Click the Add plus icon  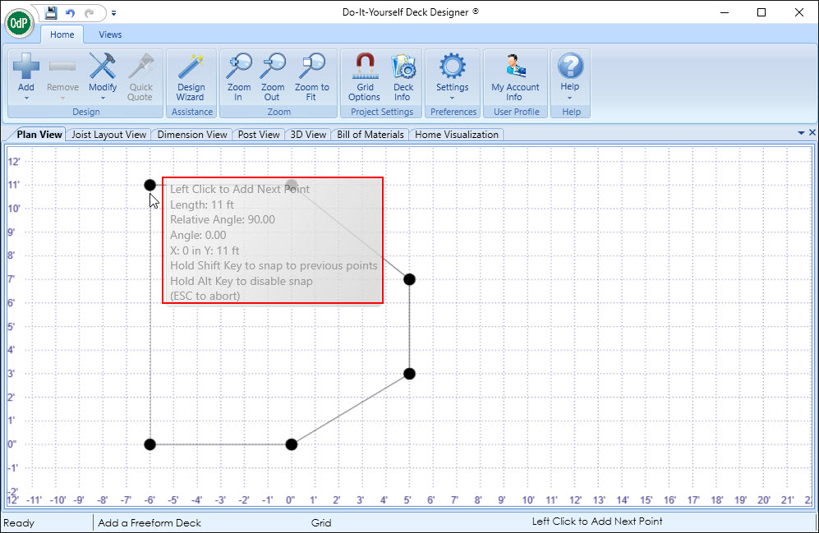[x=26, y=66]
